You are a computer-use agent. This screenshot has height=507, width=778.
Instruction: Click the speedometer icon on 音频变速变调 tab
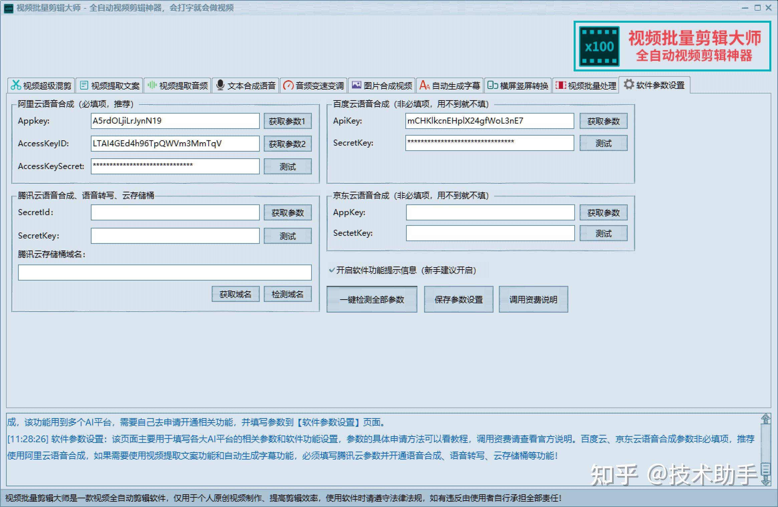tap(288, 86)
